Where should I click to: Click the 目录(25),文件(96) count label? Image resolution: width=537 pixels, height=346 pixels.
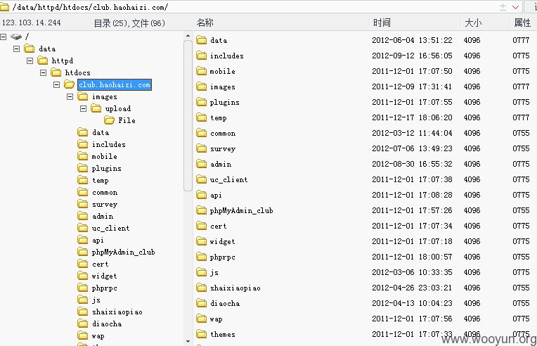[129, 23]
